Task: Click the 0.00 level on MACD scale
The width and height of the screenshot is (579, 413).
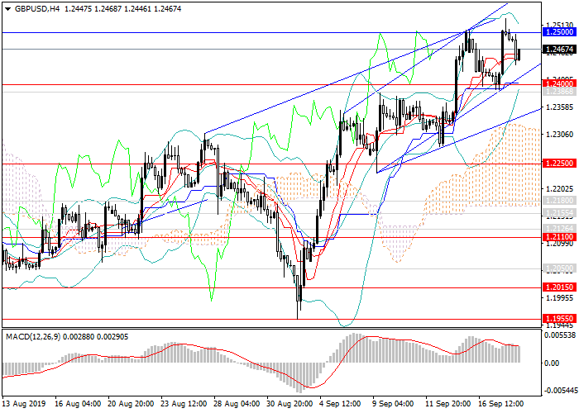Action: coord(551,362)
